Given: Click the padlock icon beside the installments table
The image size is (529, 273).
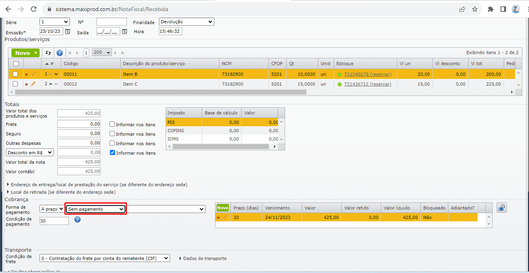Looking at the screenshot, I should coord(502,208).
